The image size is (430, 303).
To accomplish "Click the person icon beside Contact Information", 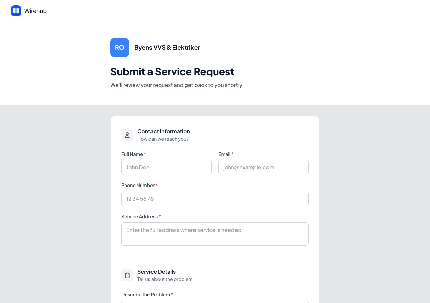I will pyautogui.click(x=127, y=135).
